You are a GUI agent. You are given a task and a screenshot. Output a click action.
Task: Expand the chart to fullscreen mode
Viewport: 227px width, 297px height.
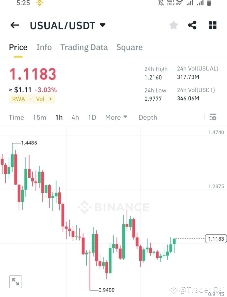coord(15,281)
